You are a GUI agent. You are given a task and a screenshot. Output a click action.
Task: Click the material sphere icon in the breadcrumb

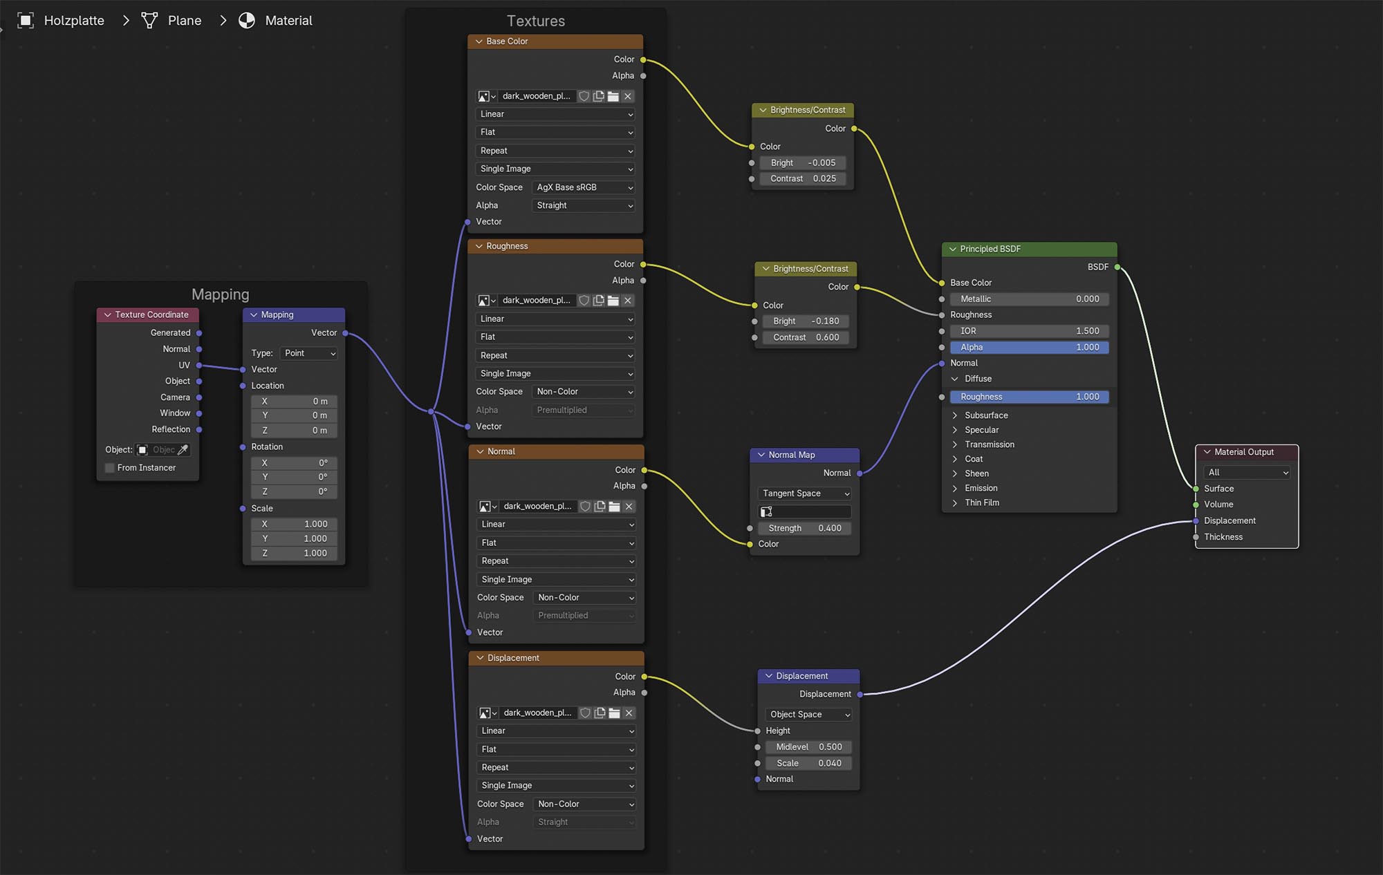click(x=247, y=20)
